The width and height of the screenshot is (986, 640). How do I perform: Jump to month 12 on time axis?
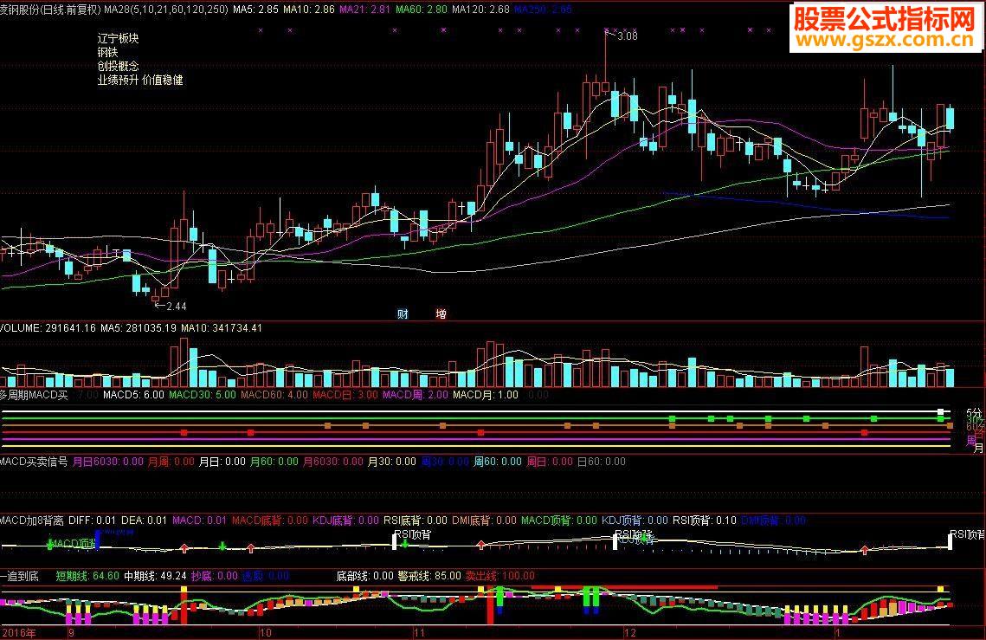(x=630, y=633)
